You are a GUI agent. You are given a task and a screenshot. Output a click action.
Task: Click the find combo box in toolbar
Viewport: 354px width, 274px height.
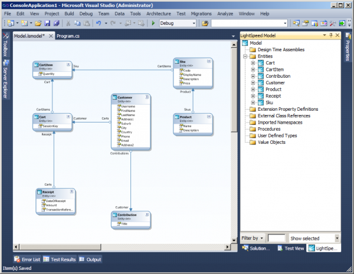point(249,23)
